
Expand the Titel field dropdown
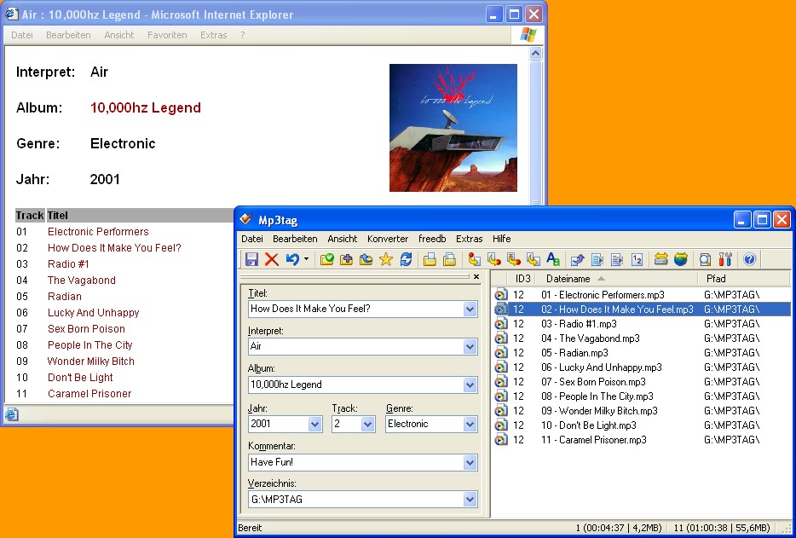(x=470, y=309)
